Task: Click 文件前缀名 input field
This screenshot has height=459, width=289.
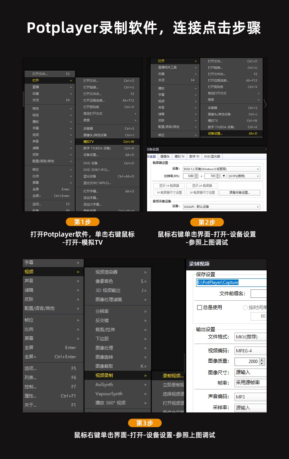Action: [x=259, y=294]
